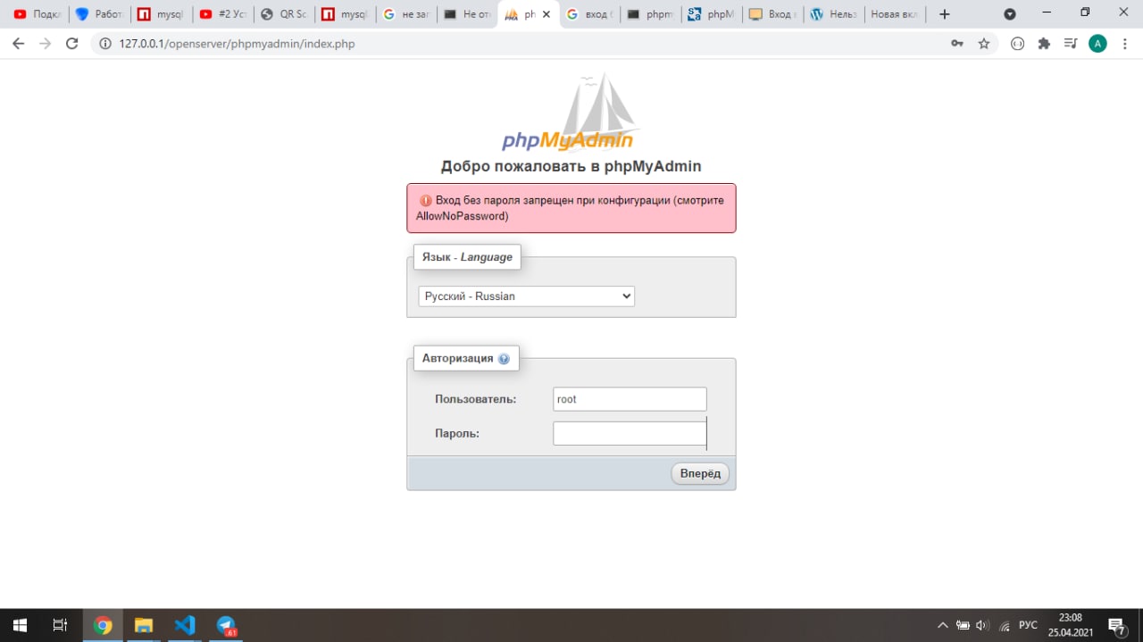1143x642 pixels.
Task: Click the circular extension icon beside the star
Action: point(1017,43)
